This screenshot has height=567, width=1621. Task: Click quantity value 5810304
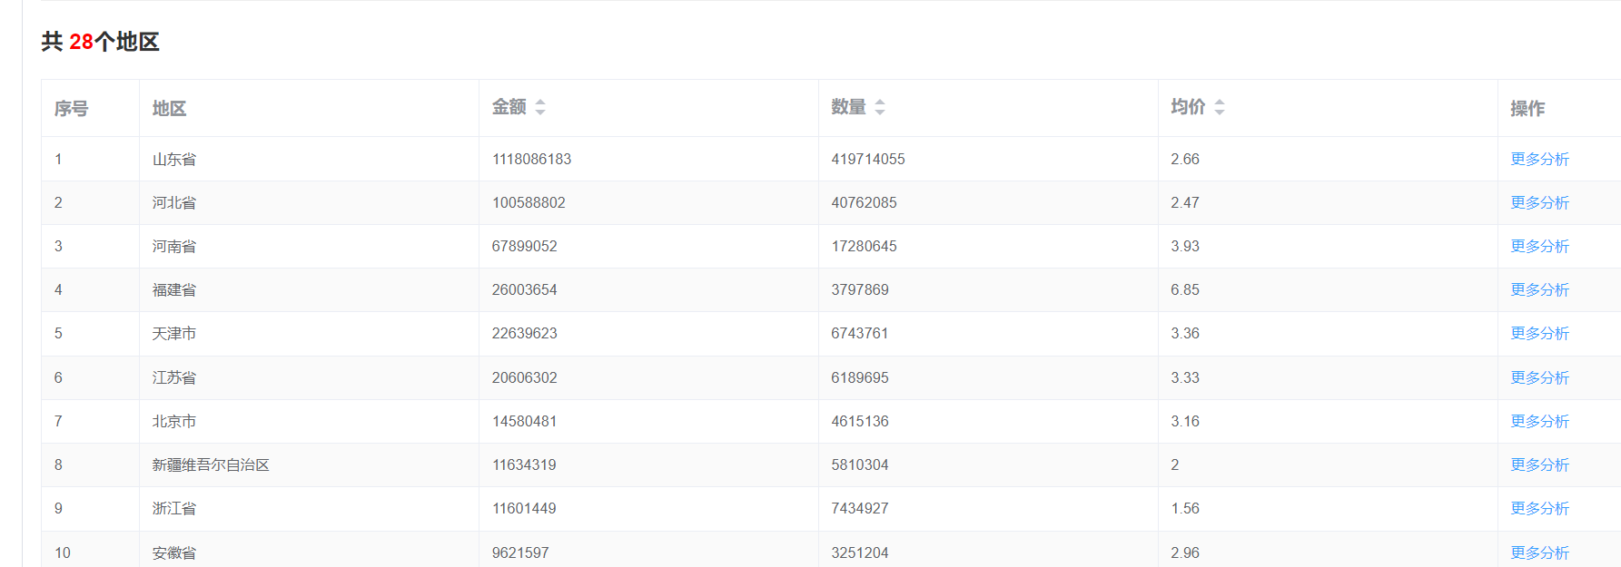tap(860, 464)
